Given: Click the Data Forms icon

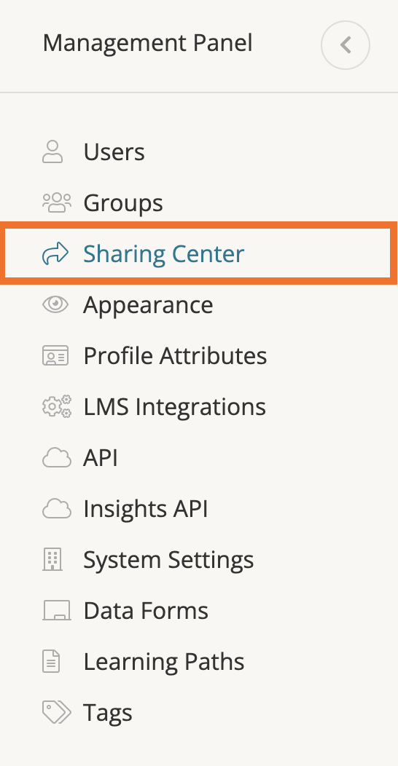Looking at the screenshot, I should point(57,611).
